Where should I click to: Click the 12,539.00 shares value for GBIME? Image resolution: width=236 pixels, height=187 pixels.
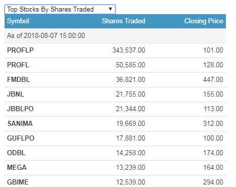[x=131, y=182]
